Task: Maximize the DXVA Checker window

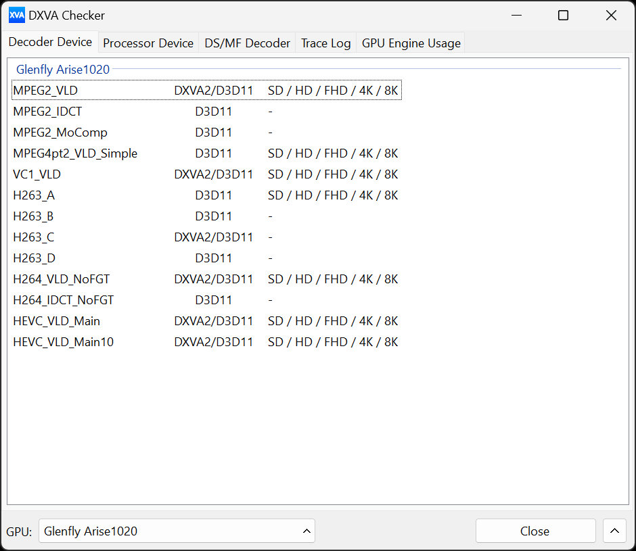Action: coord(563,15)
